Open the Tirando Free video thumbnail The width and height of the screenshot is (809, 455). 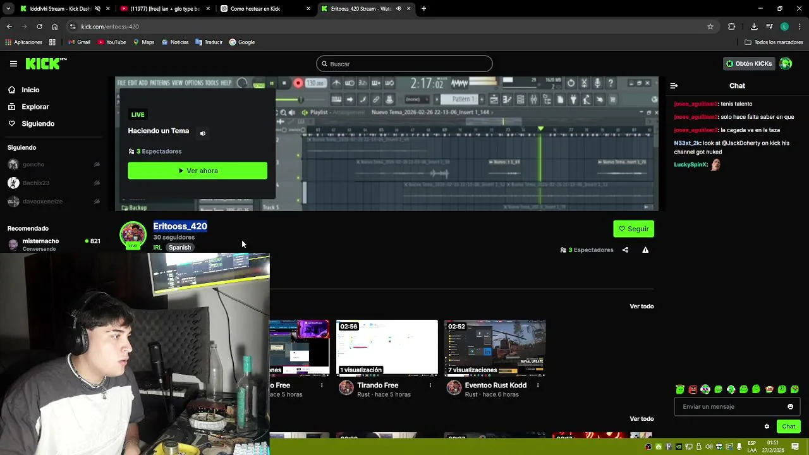[387, 348]
